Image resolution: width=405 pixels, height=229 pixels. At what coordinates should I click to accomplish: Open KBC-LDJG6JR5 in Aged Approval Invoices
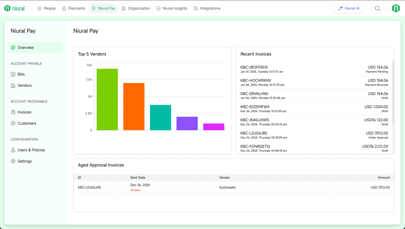pos(89,188)
